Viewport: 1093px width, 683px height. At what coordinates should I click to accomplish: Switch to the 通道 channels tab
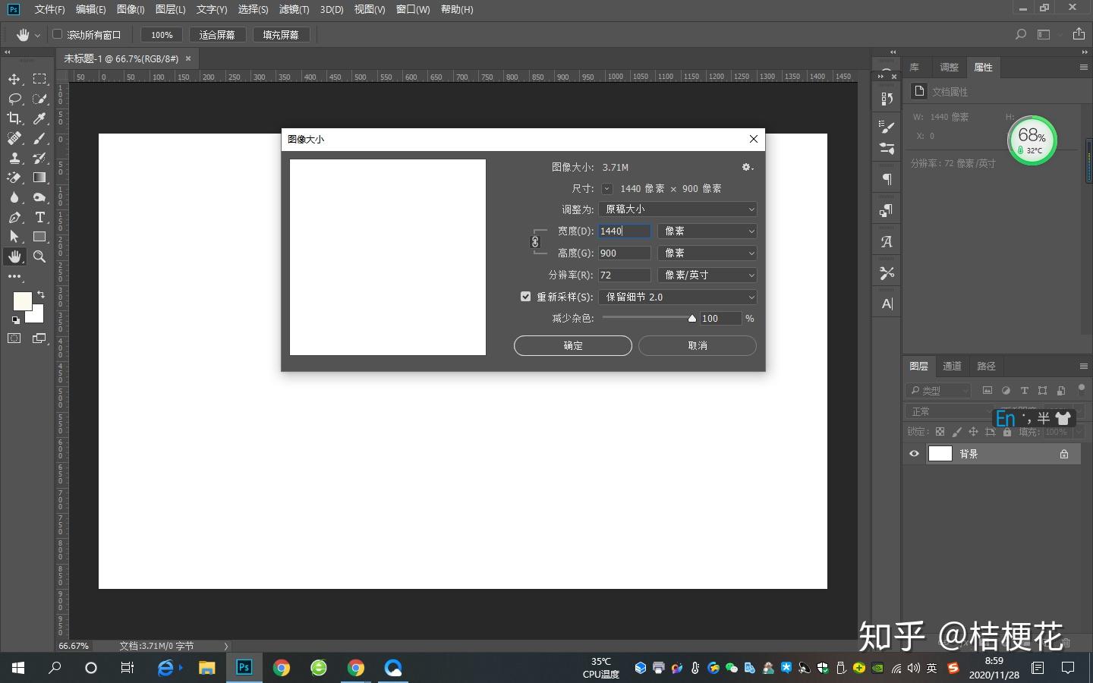(x=952, y=366)
